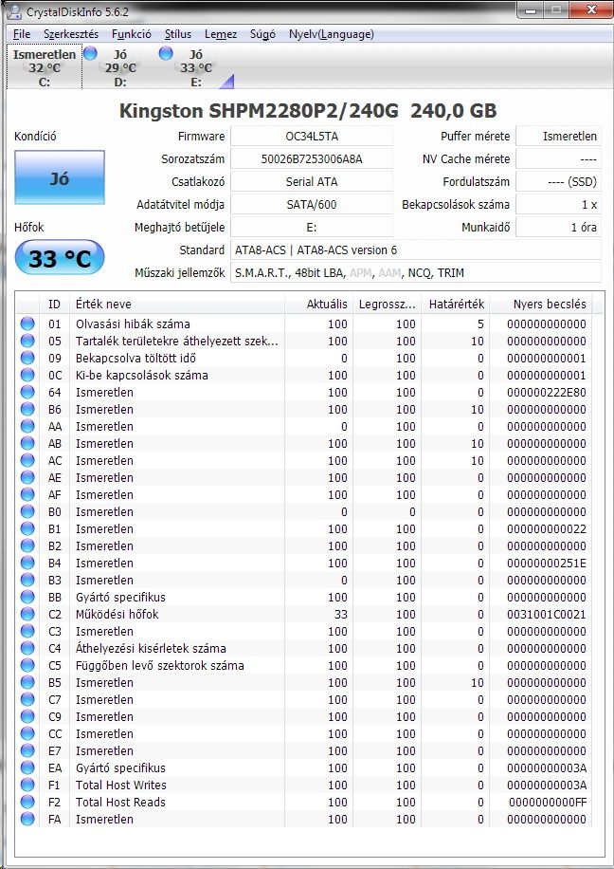Select the E: drive tab at 33 °C
This screenshot has height=869, width=614.
pos(196,67)
